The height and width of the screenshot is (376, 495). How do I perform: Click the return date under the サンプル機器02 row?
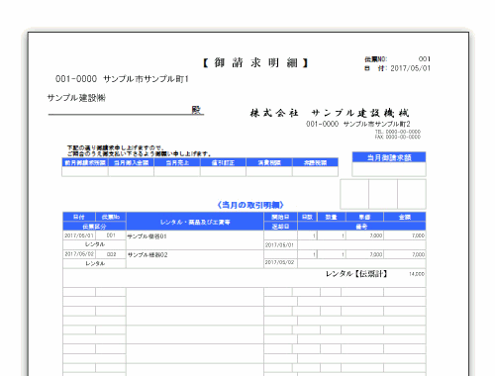pyautogui.click(x=279, y=262)
